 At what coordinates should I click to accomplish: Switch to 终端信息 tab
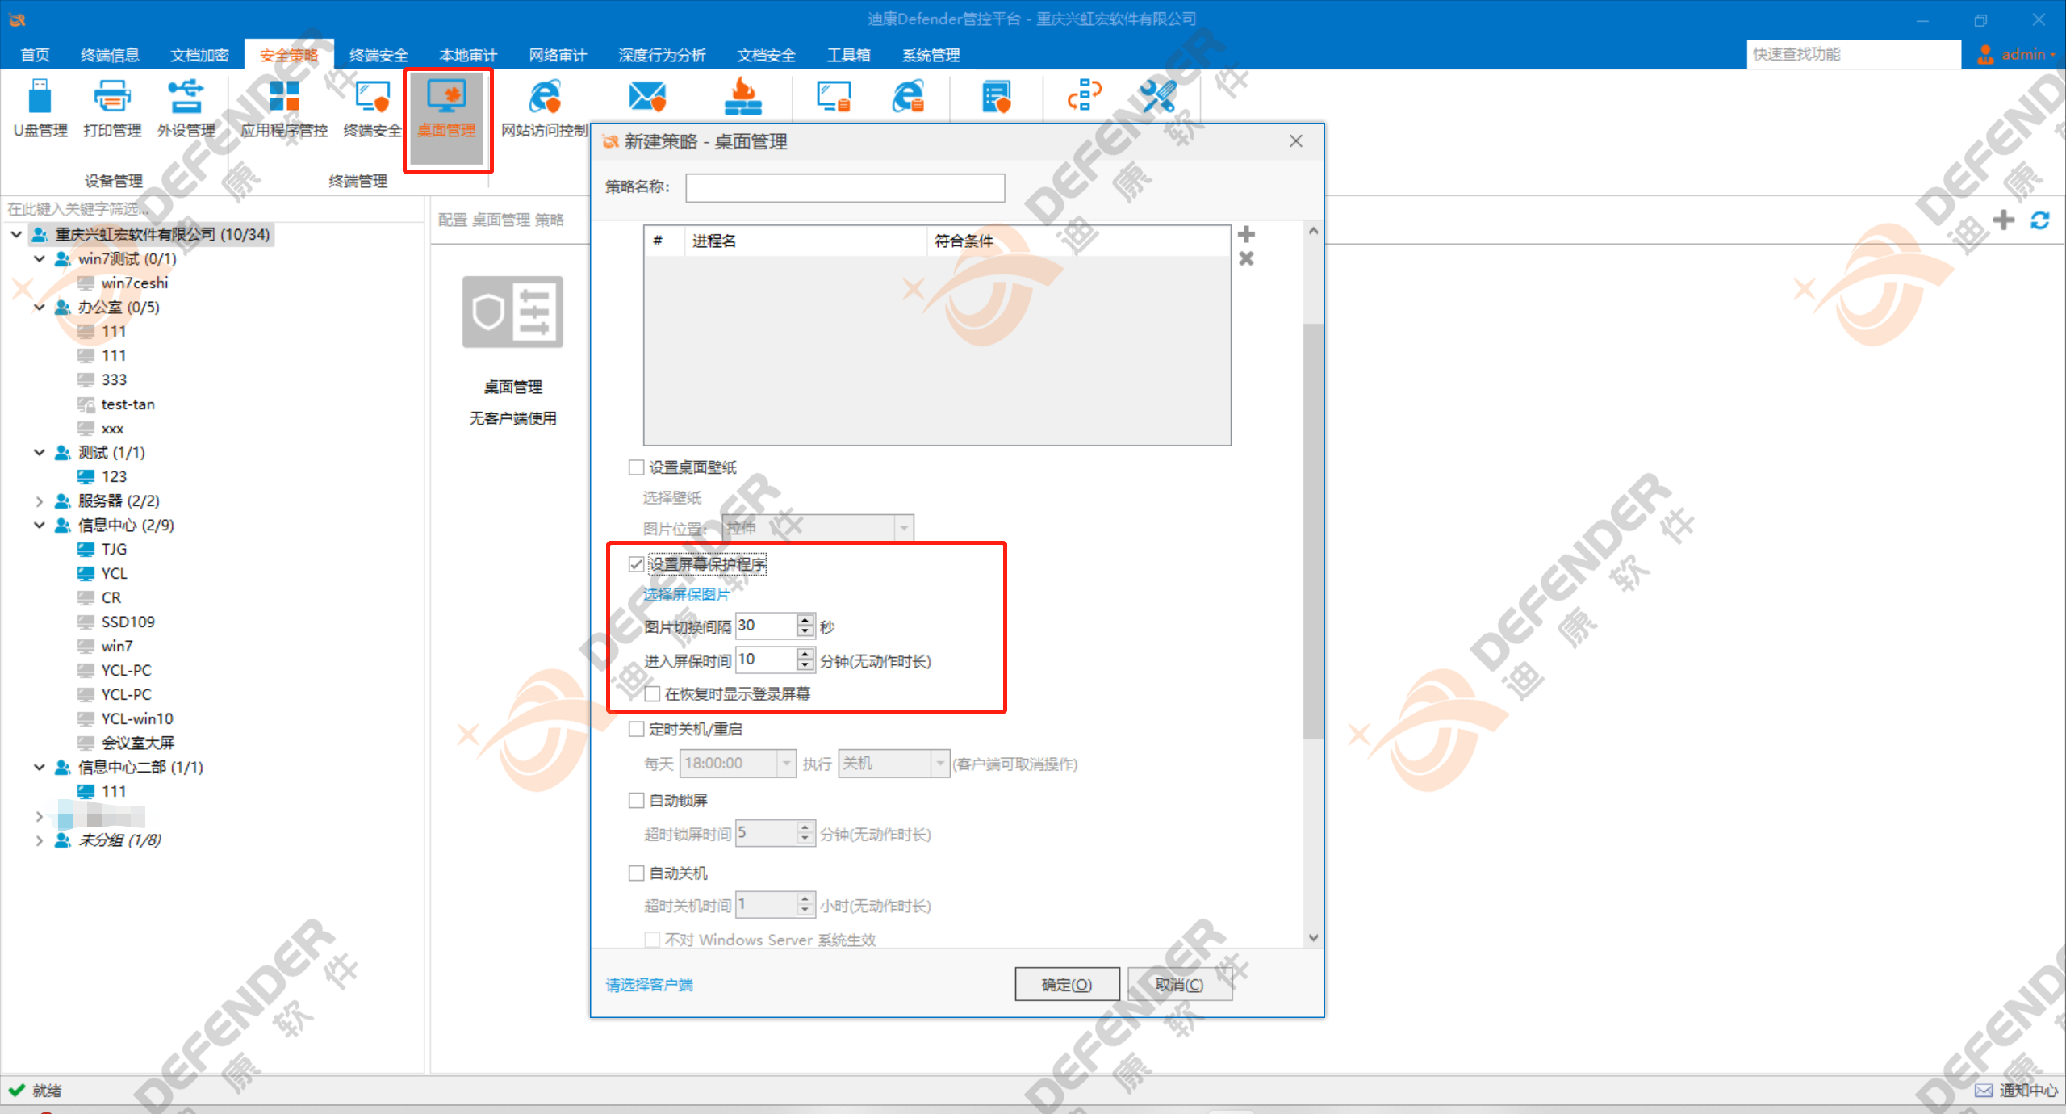pyautogui.click(x=110, y=54)
